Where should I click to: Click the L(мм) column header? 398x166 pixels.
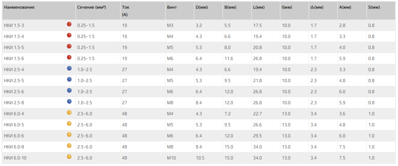tap(259, 8)
